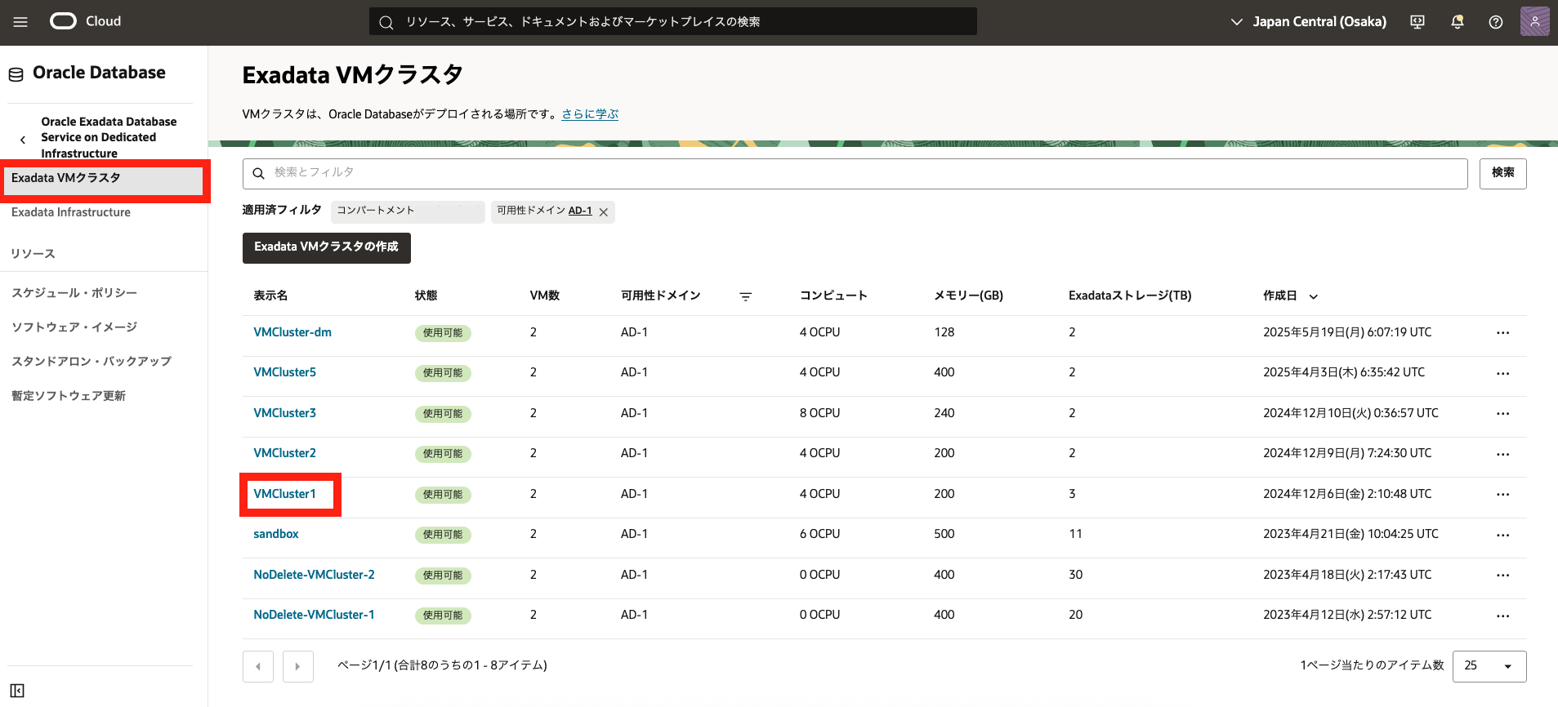Open the notifications bell
Viewport: 1558px width, 707px height.
click(1457, 22)
